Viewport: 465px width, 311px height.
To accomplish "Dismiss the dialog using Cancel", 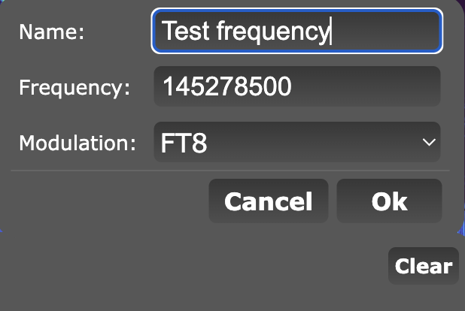I will pos(268,201).
